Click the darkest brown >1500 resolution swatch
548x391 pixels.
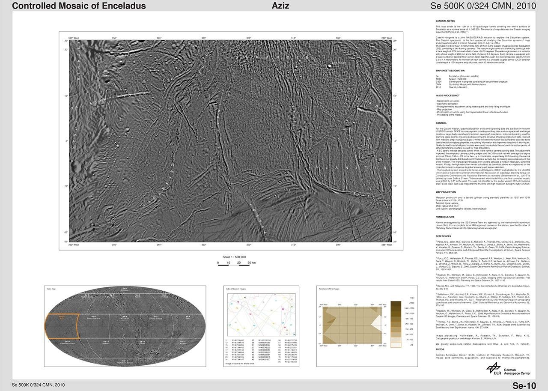(x=396, y=303)
